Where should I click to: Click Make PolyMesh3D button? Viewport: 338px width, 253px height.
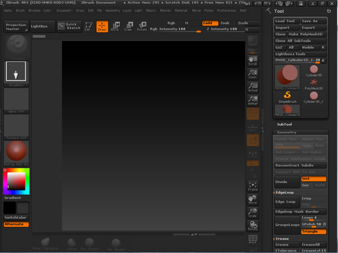(x=307, y=34)
